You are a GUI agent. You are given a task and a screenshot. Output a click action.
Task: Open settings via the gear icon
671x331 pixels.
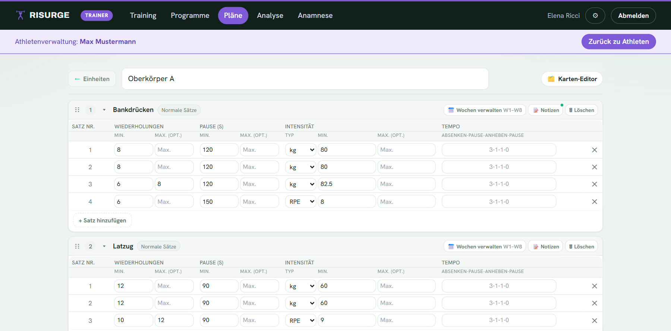[x=595, y=16]
